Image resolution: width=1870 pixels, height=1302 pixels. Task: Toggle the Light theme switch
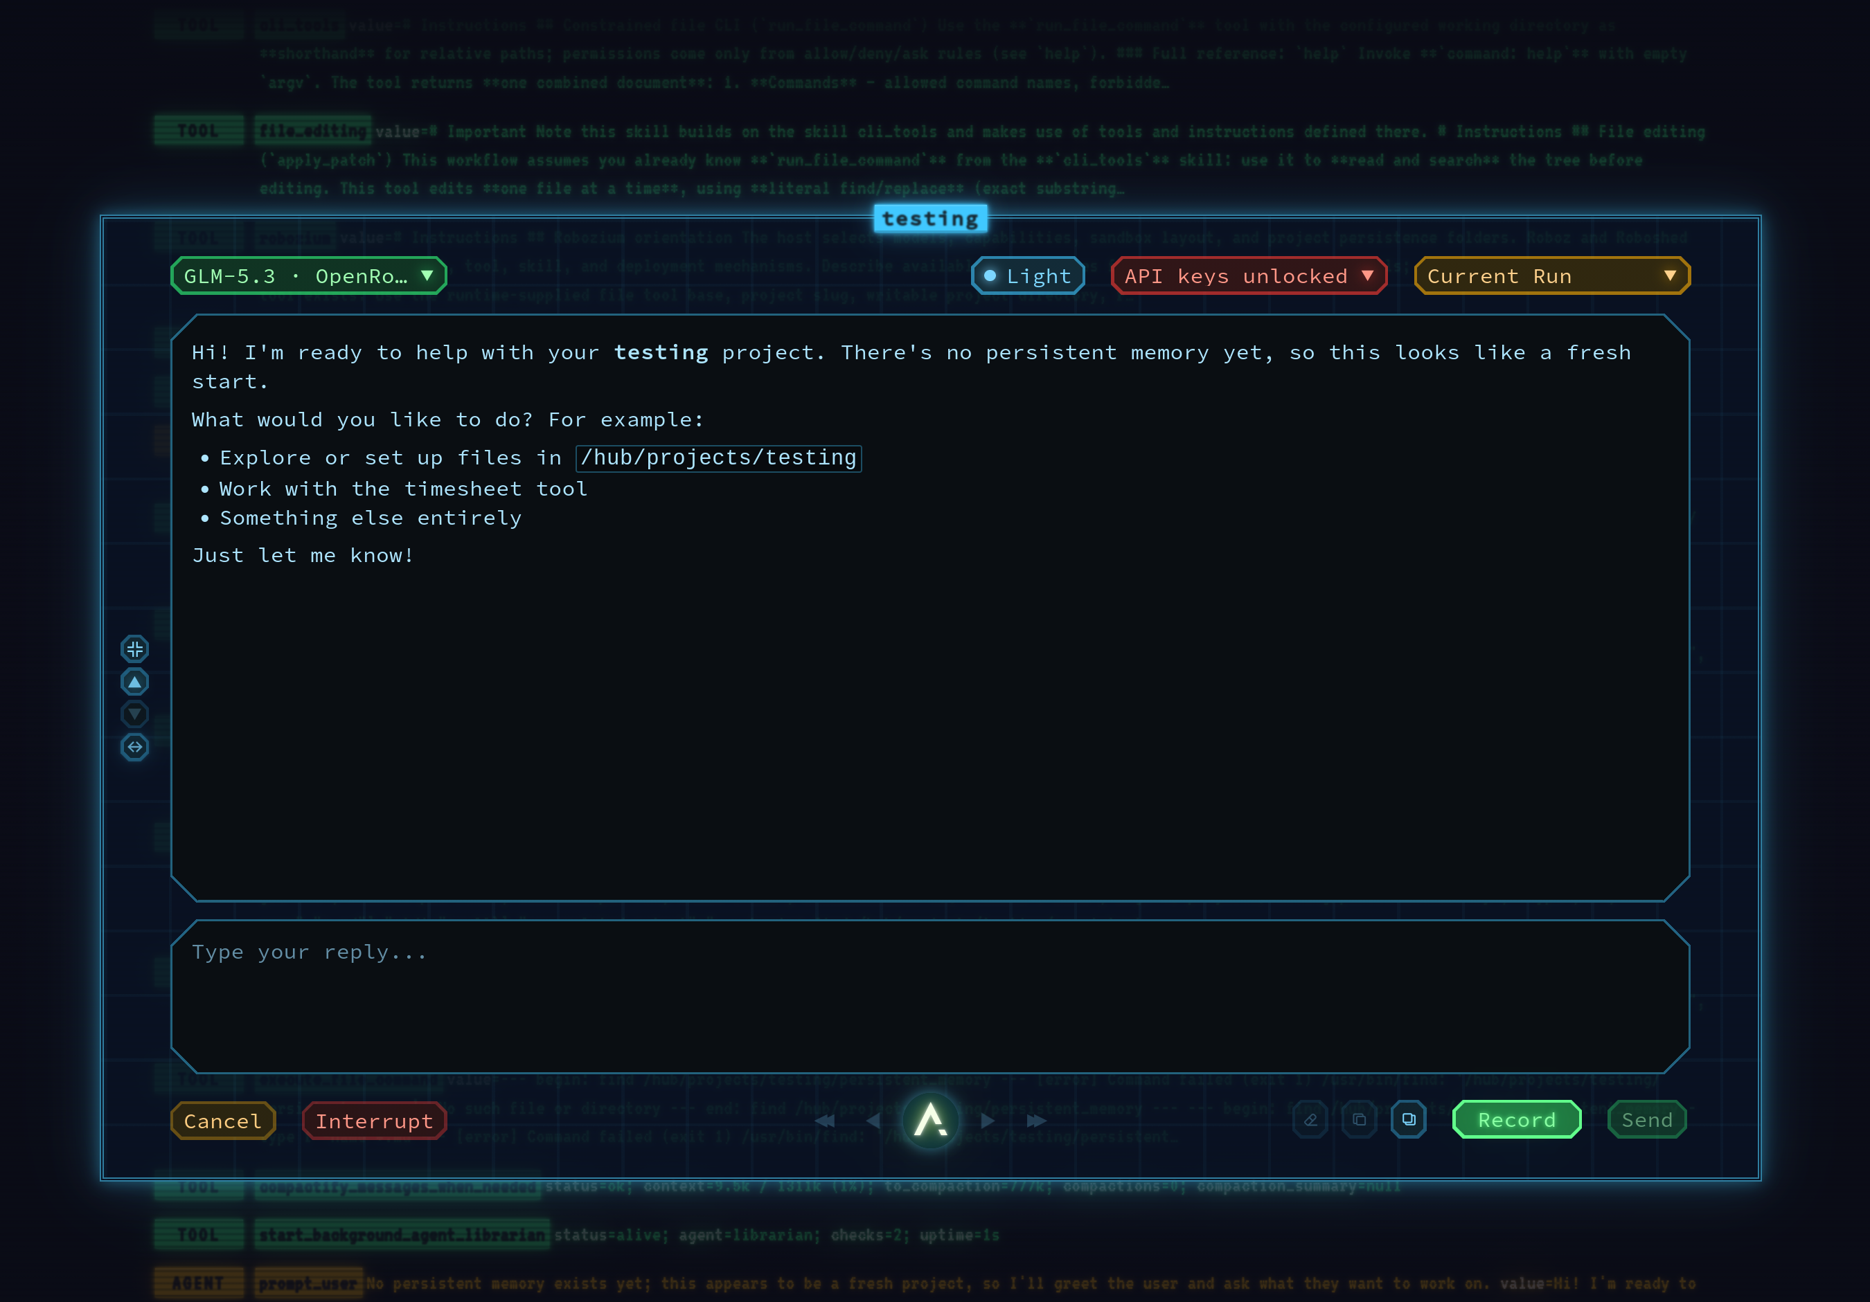click(x=1028, y=276)
